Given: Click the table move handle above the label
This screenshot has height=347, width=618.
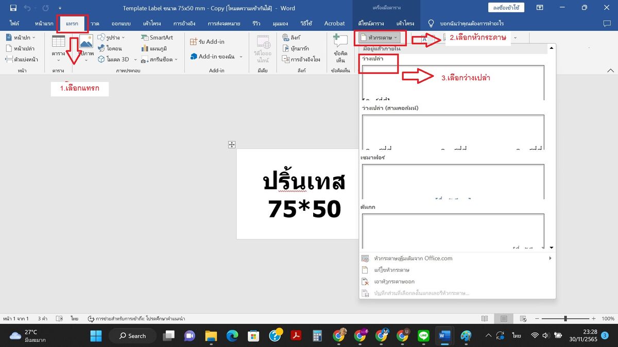Looking at the screenshot, I should [x=232, y=145].
